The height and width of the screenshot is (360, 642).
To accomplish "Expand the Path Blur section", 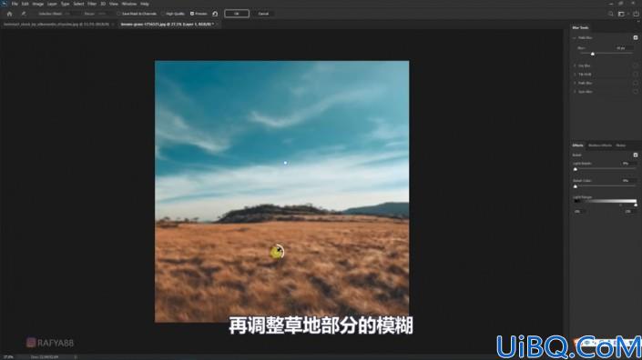I will pos(575,83).
